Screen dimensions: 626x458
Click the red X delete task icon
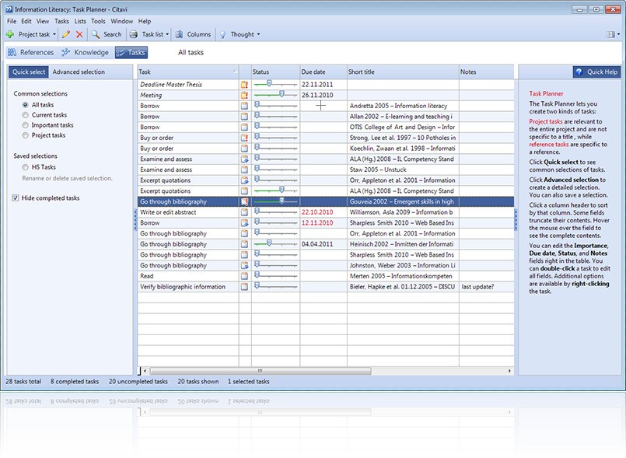[79, 34]
